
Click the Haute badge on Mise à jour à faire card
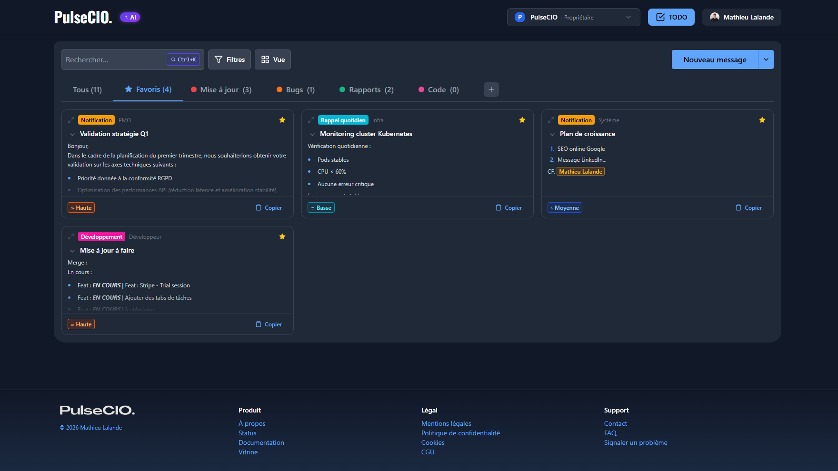click(81, 324)
